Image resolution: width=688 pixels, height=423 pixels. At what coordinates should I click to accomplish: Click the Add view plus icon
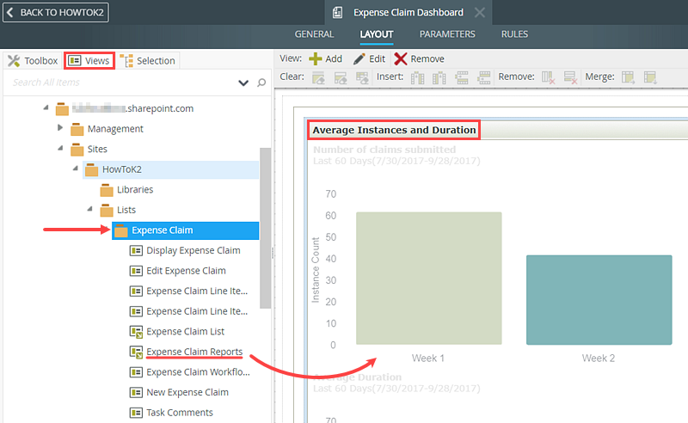[316, 58]
